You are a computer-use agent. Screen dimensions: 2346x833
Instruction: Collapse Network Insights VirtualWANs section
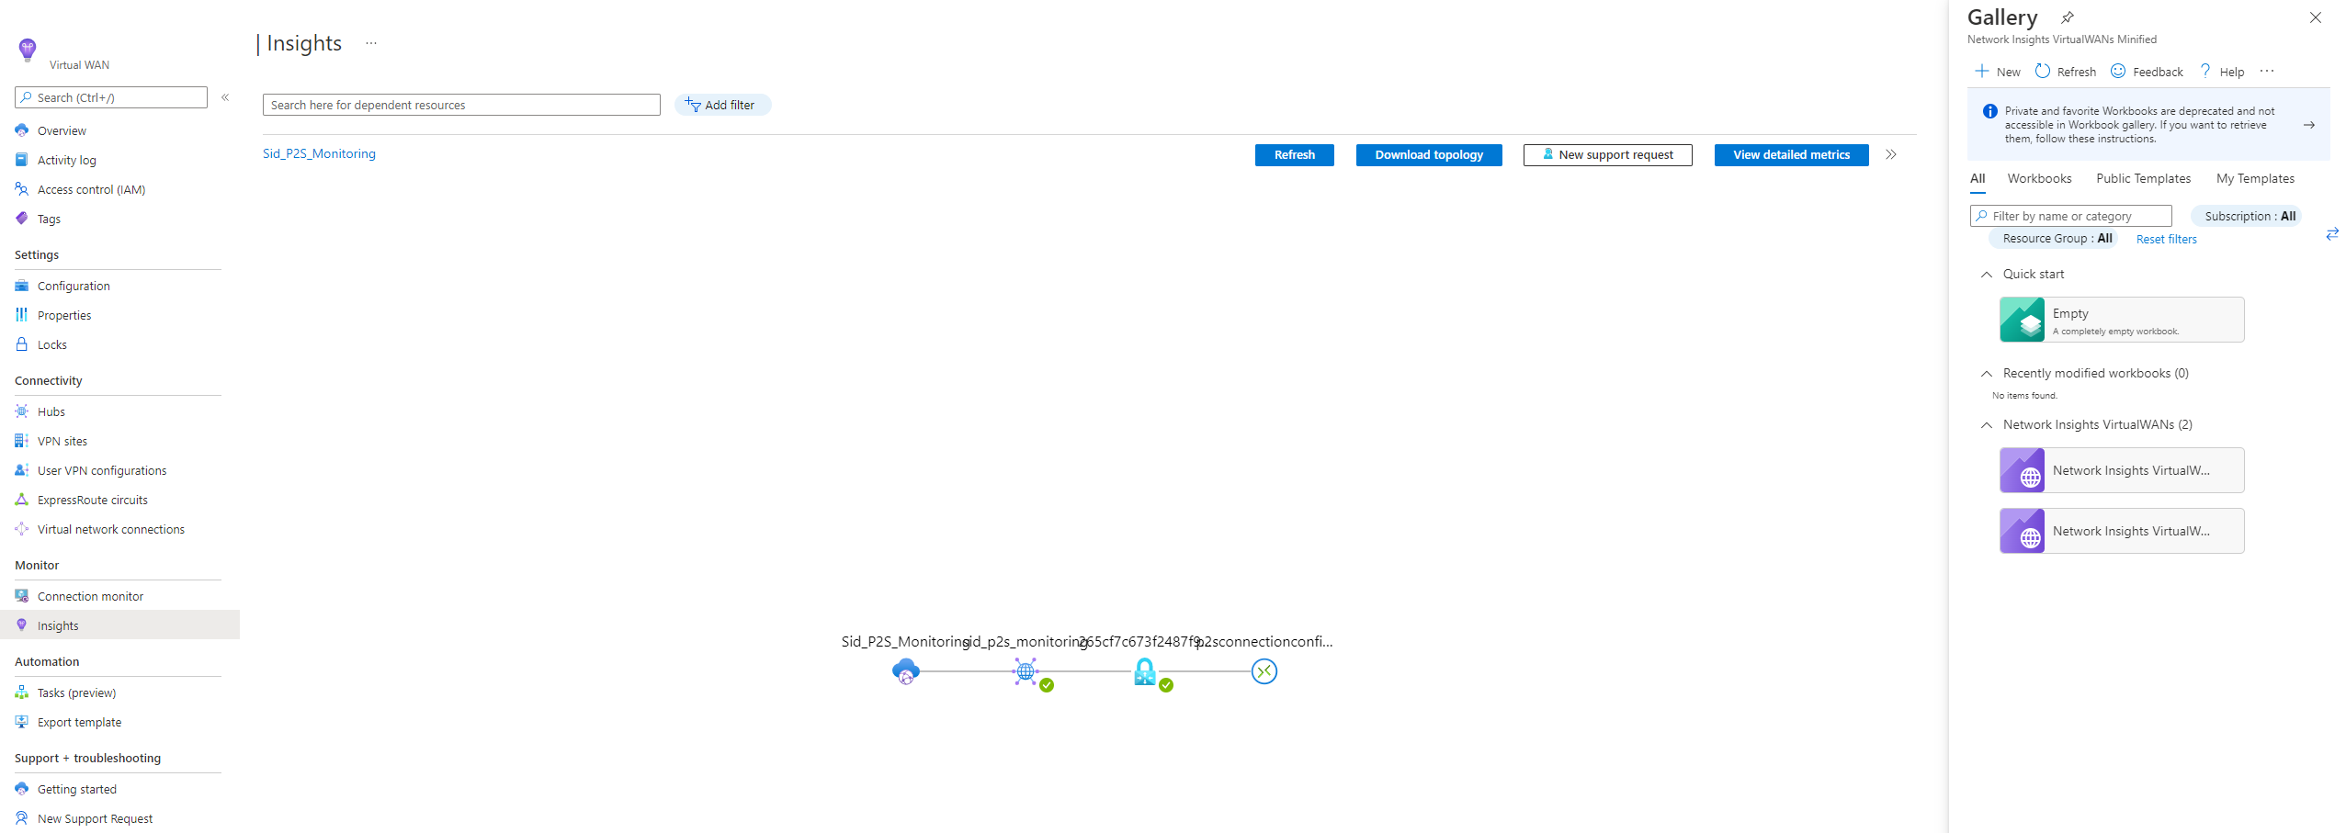tap(1987, 425)
